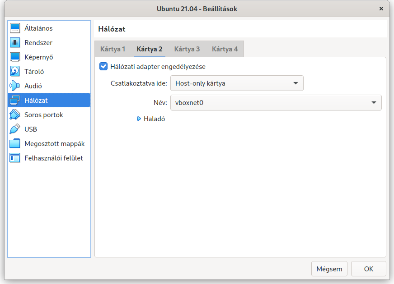Switch to the Kártya 1 tab
This screenshot has height=284, width=394.
[x=113, y=49]
